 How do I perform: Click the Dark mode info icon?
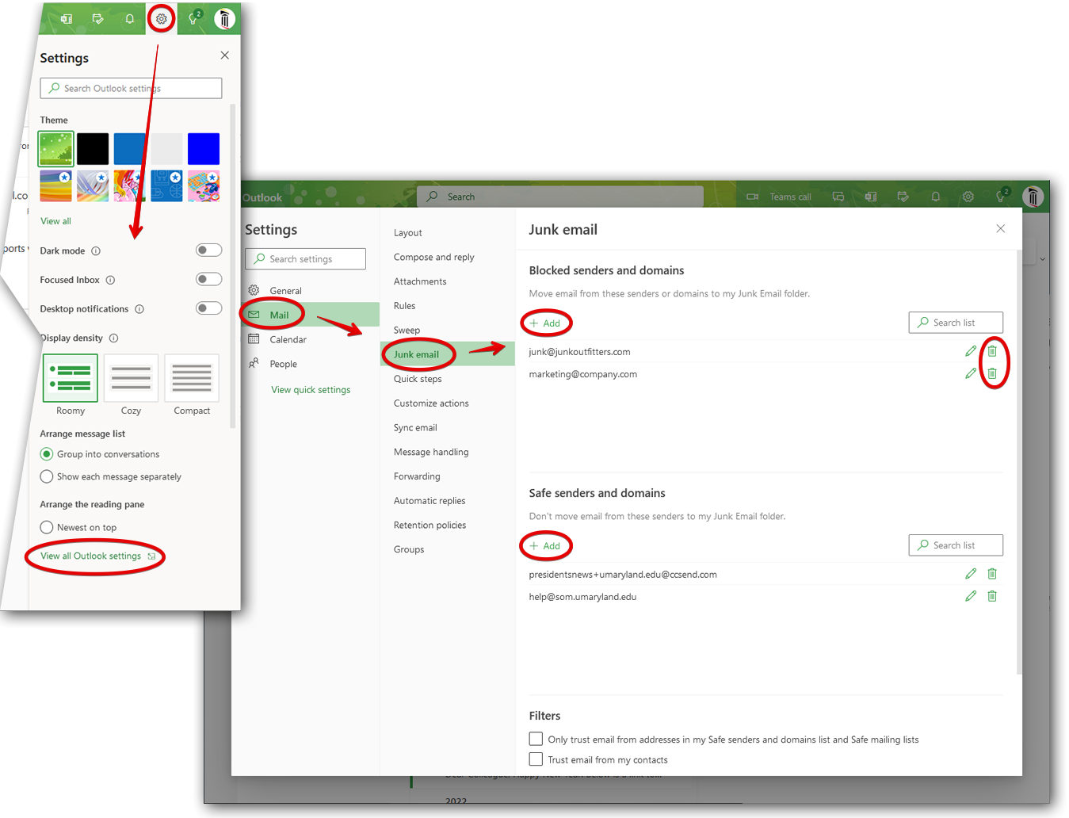tap(96, 251)
